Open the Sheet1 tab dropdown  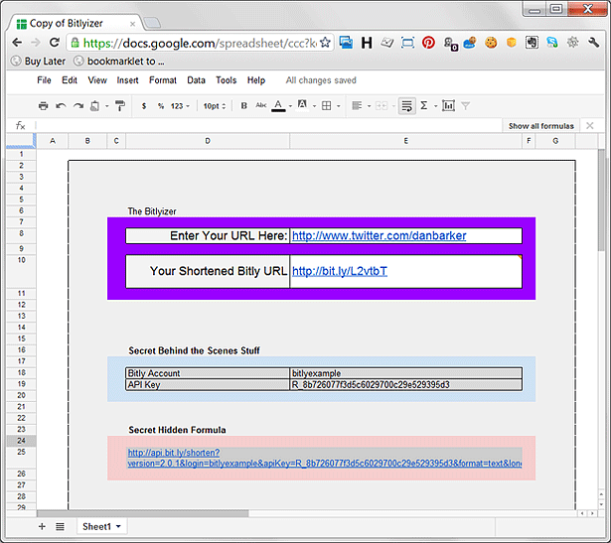click(x=118, y=527)
